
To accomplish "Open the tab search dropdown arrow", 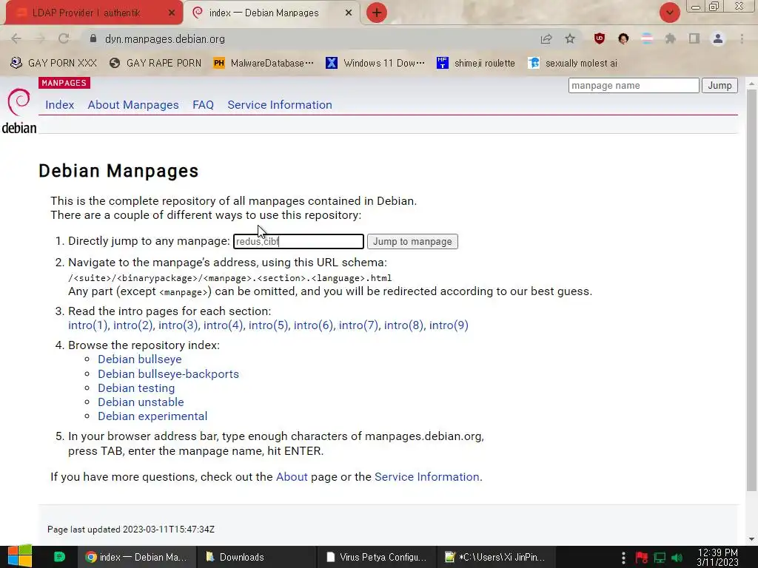I will (x=669, y=13).
